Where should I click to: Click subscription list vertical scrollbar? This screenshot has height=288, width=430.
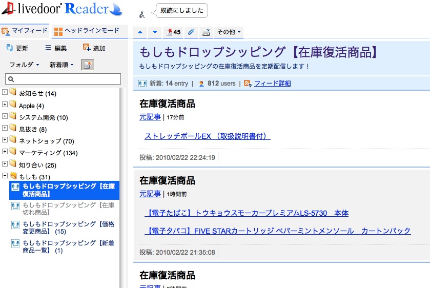(123, 188)
